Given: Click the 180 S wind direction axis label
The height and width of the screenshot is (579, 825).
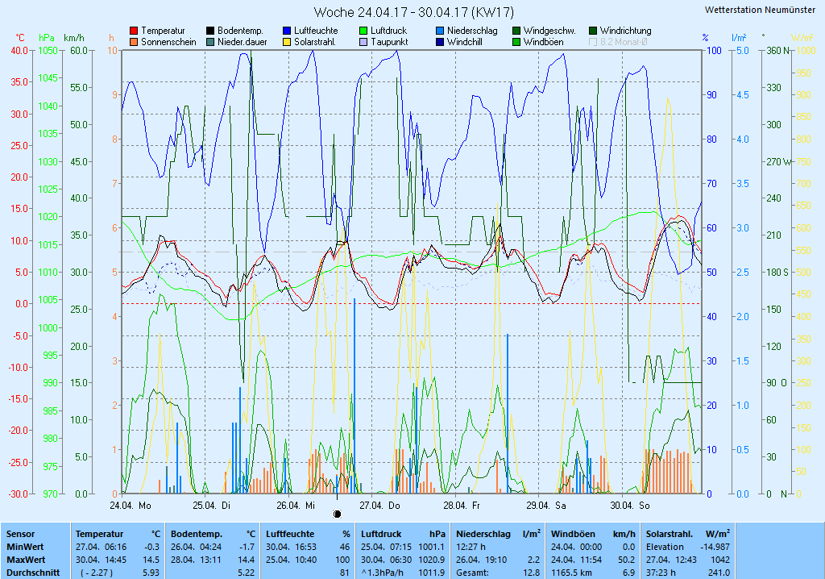Looking at the screenshot, I should point(777,273).
